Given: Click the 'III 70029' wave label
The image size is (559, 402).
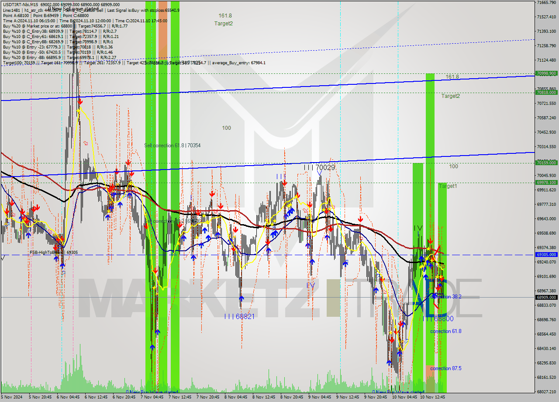Looking at the screenshot, I should (319, 167).
